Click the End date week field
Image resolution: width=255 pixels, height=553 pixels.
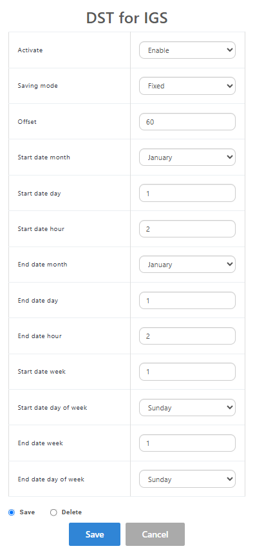(x=187, y=443)
